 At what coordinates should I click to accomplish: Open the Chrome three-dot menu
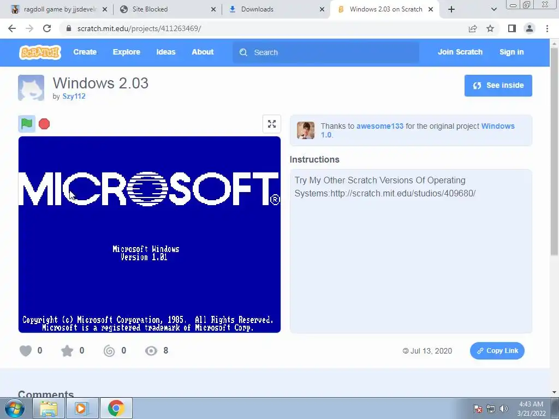(547, 28)
